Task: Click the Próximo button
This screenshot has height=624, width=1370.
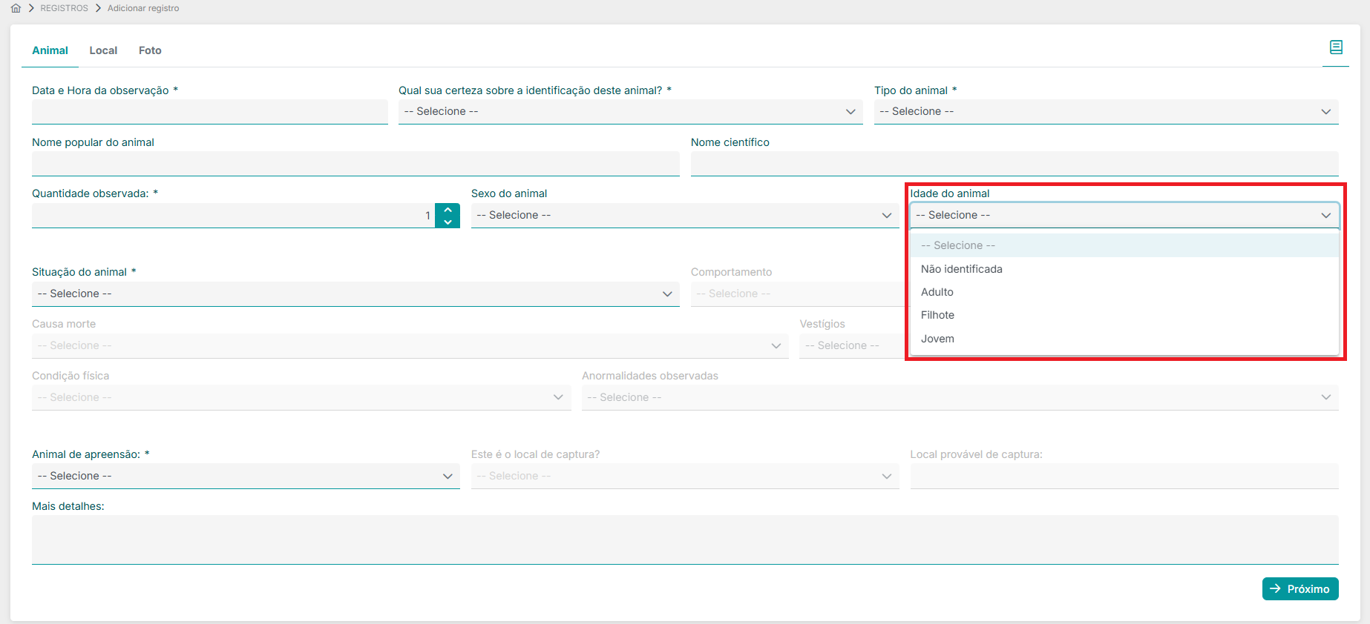Action: pyautogui.click(x=1299, y=588)
